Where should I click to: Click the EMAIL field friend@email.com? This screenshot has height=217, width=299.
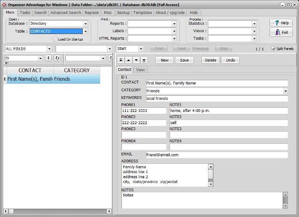point(217,155)
